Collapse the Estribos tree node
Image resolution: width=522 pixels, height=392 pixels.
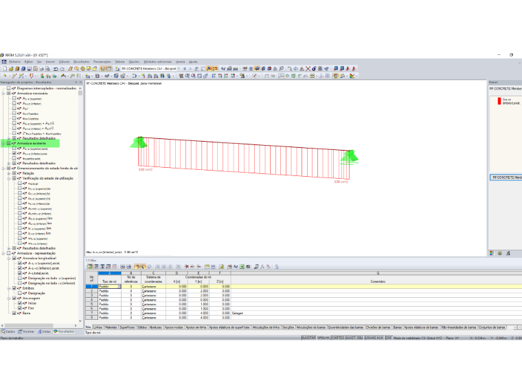point(9,288)
